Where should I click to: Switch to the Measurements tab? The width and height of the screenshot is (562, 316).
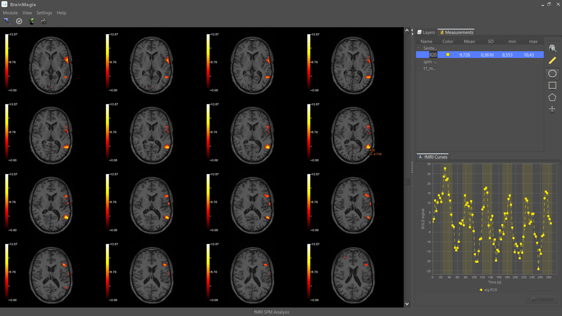point(456,32)
